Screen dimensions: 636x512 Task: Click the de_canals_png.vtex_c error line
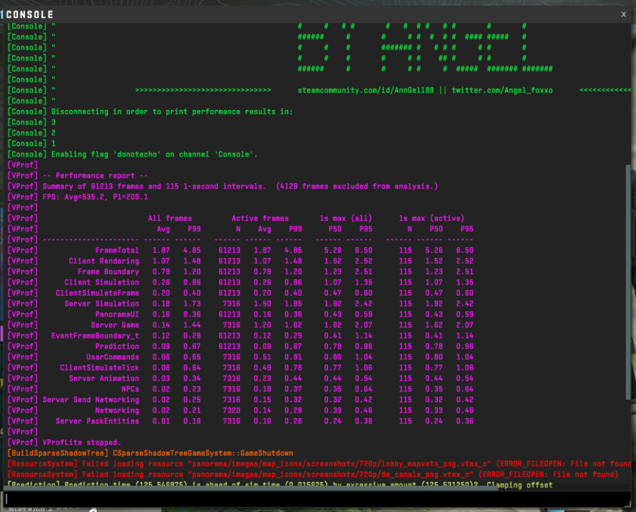313,474
